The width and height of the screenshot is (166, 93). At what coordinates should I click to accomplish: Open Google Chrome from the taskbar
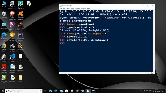click(77, 91)
